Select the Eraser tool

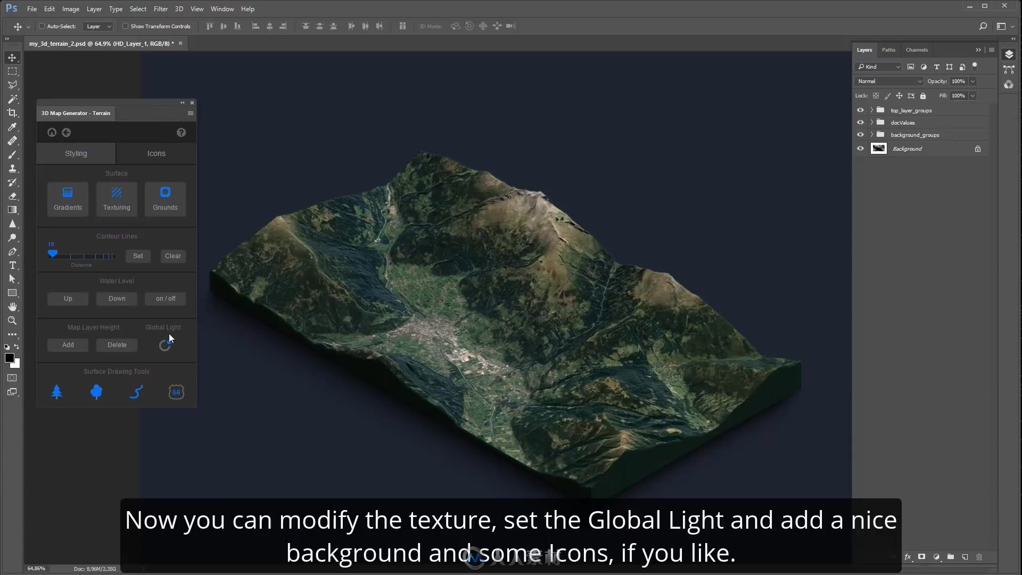(12, 196)
